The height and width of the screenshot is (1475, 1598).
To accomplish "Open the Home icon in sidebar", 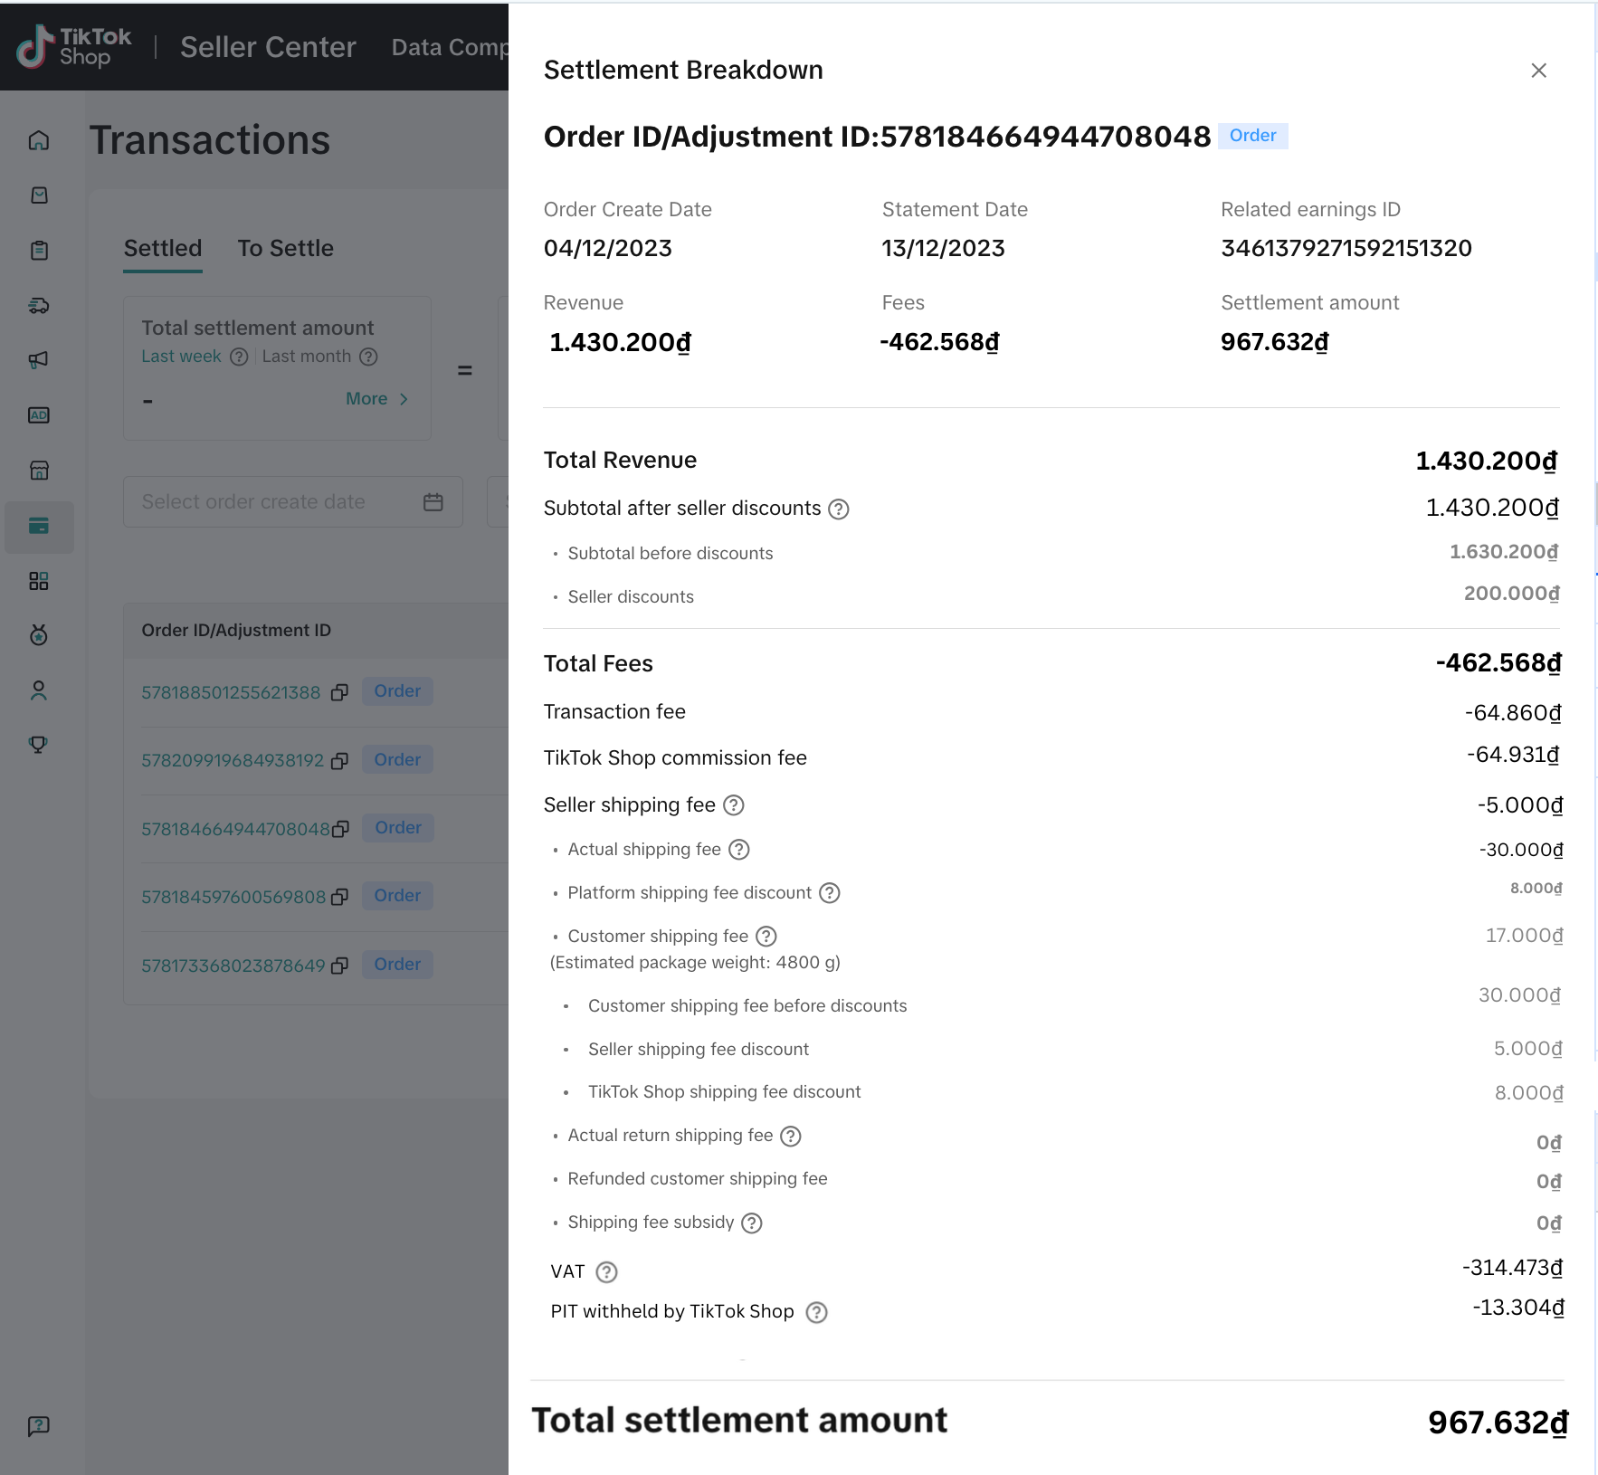I will (x=39, y=140).
